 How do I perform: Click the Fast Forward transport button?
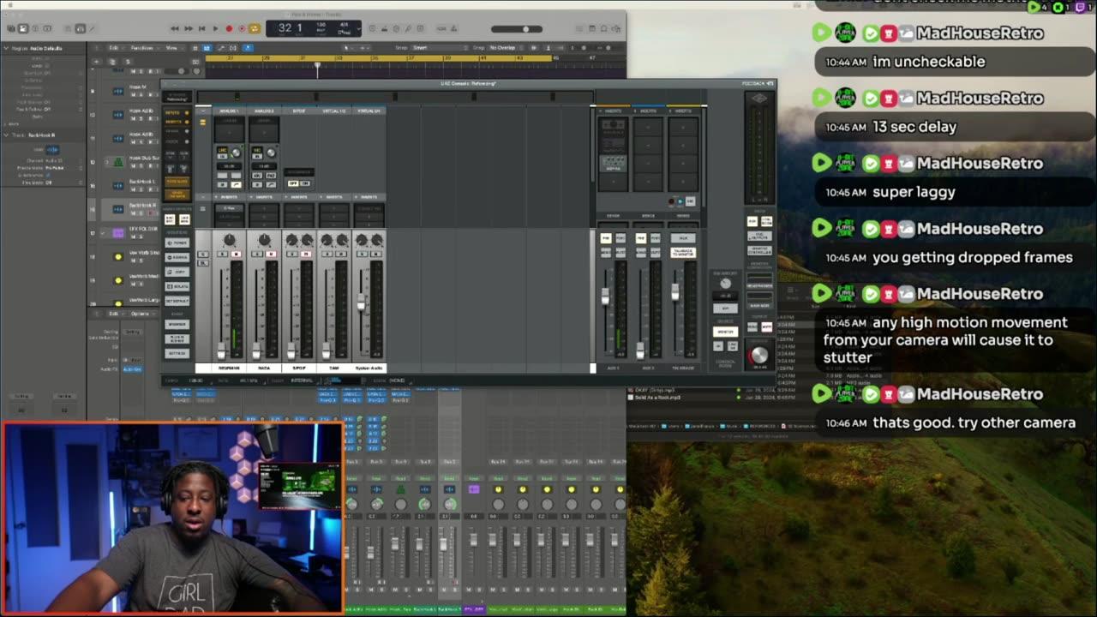(x=189, y=28)
